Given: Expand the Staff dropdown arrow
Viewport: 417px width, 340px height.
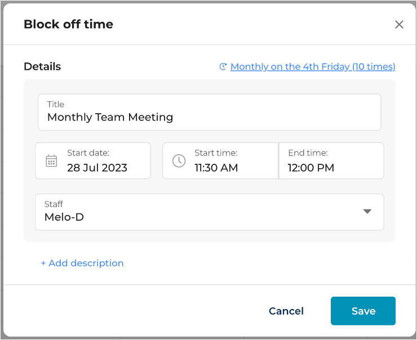Looking at the screenshot, I should coord(367,212).
